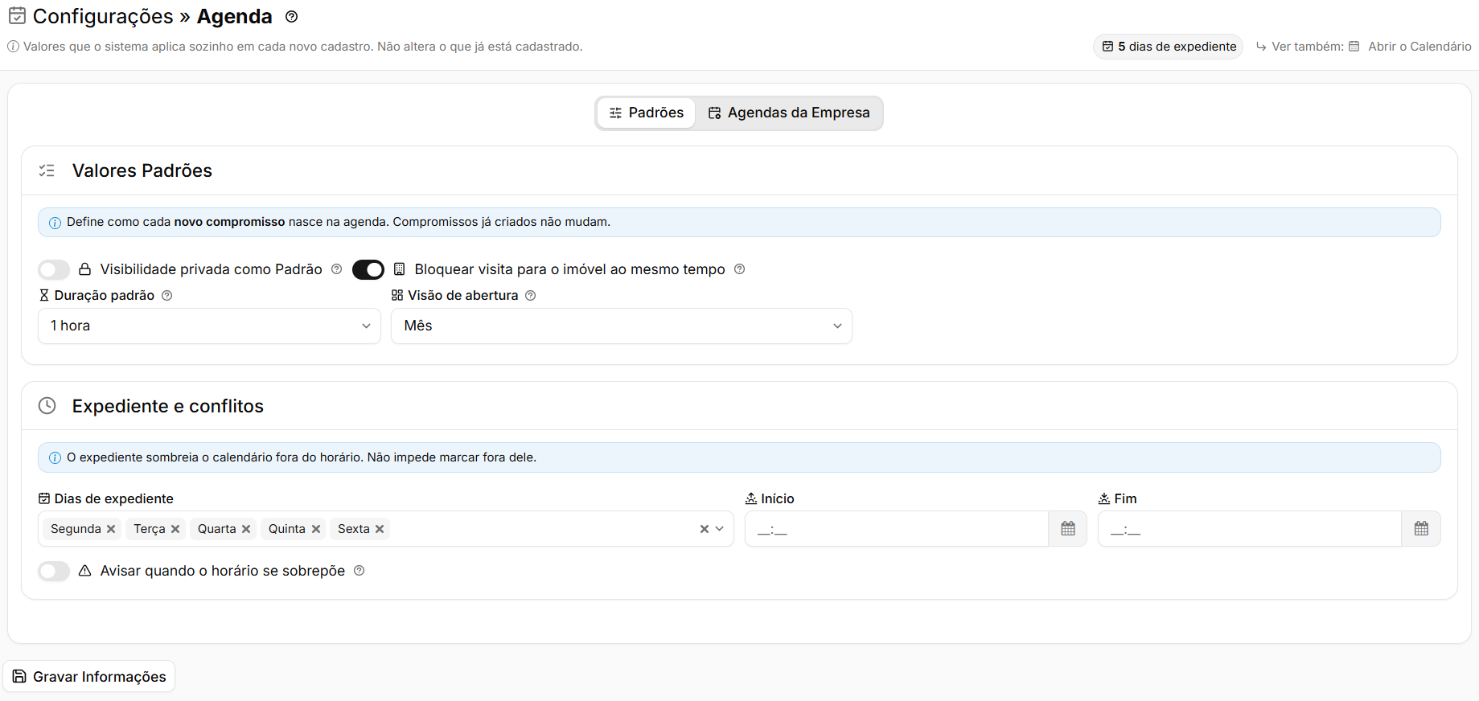1479x701 pixels.
Task: Clear all selected Dias de expediente
Action: coord(705,529)
